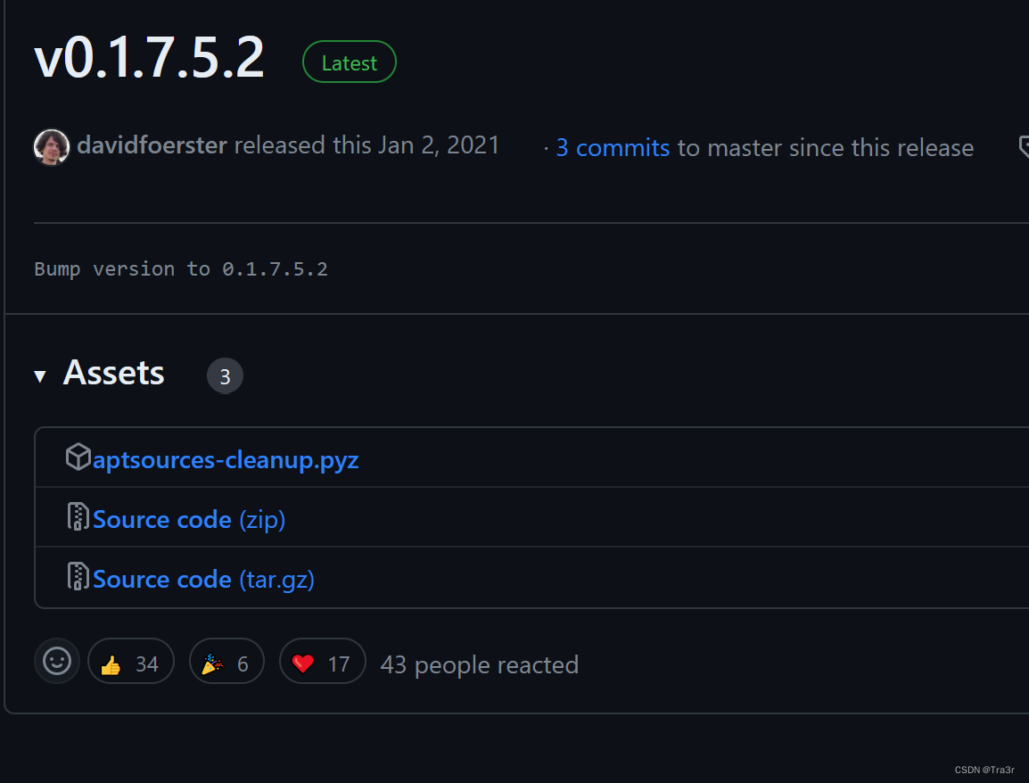Click the 43 people reacted text
The width and height of the screenshot is (1029, 783).
click(x=479, y=663)
